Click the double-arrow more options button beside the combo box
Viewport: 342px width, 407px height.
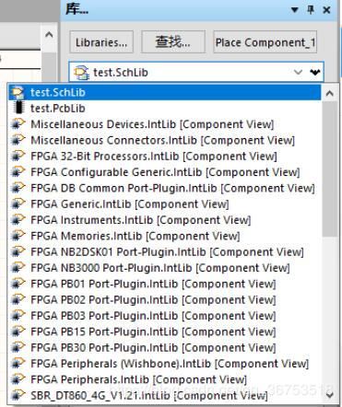(315, 72)
